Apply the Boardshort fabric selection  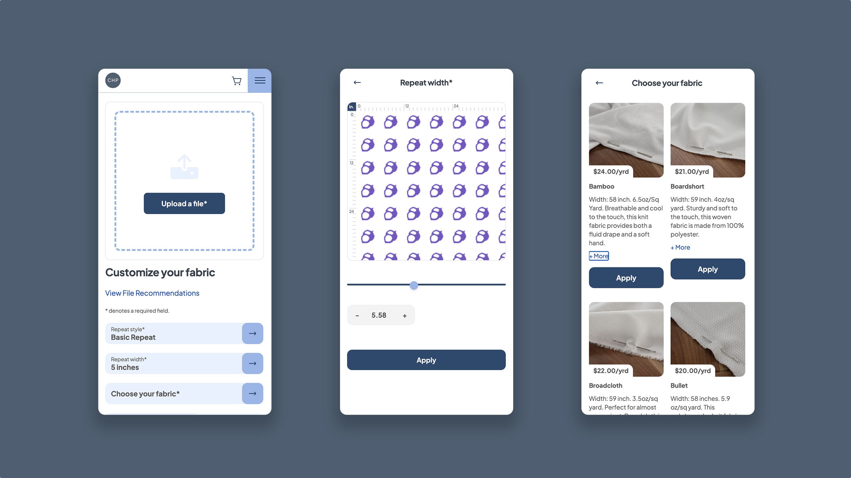[x=707, y=269]
